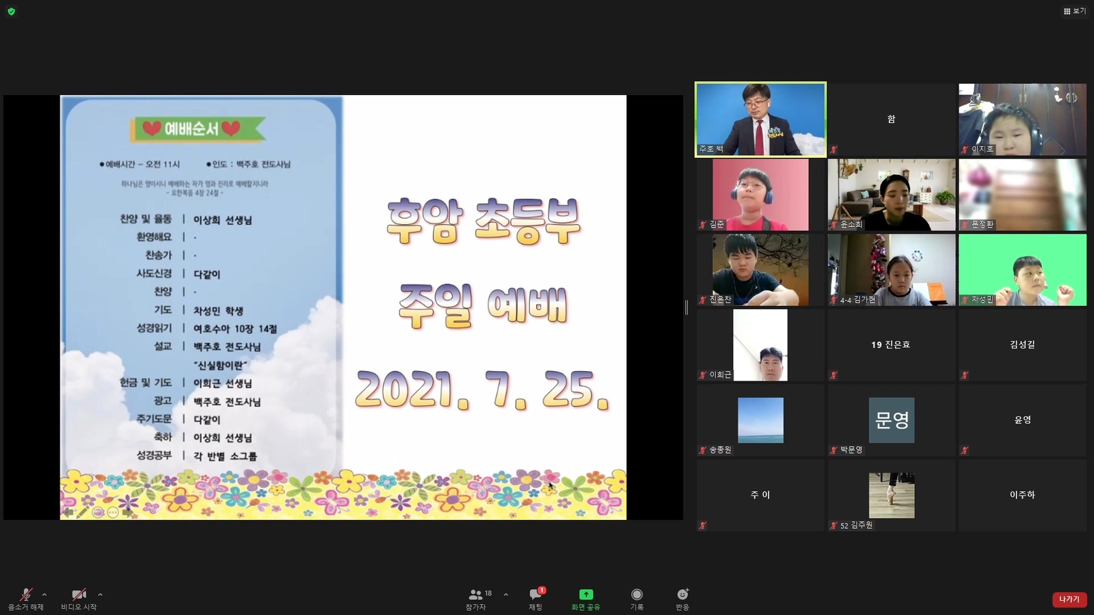Open the slideshow more options ellipsis
This screenshot has height=615, width=1094.
pyautogui.click(x=113, y=512)
